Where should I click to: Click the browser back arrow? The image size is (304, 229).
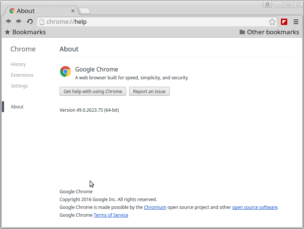(8, 21)
